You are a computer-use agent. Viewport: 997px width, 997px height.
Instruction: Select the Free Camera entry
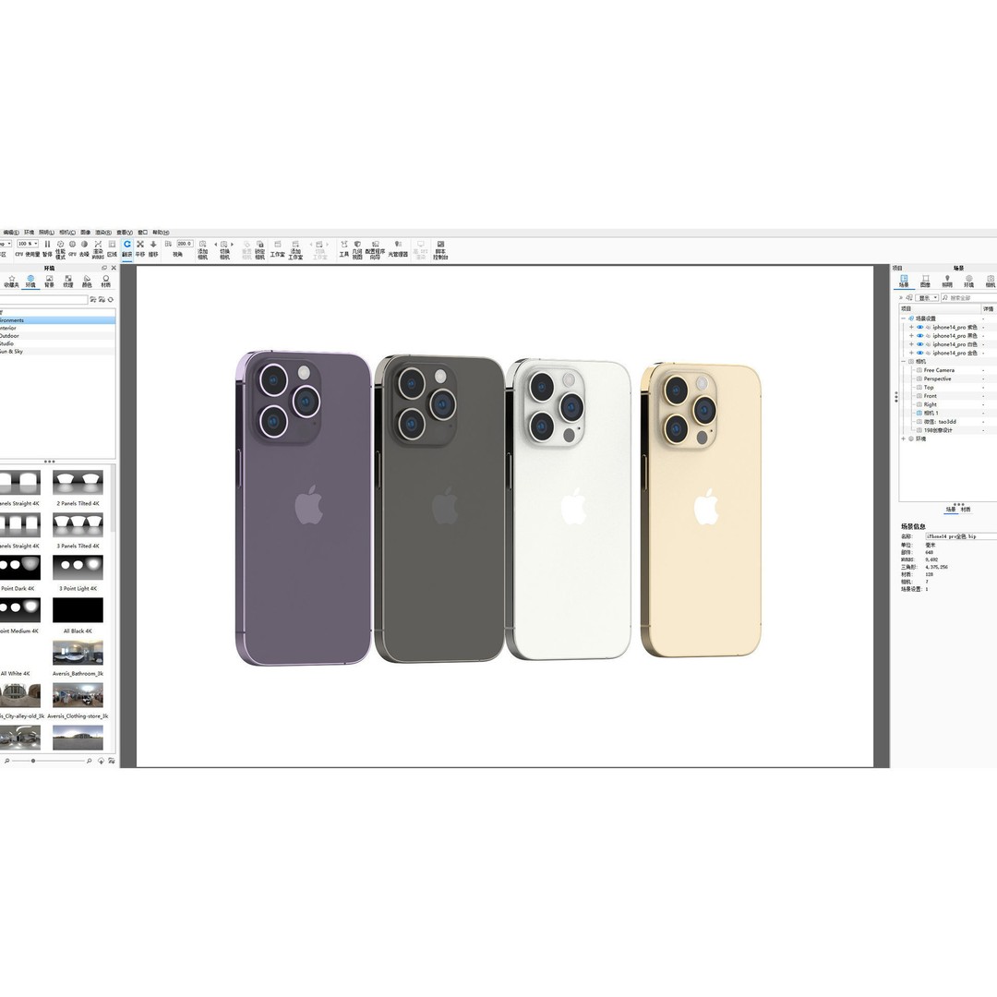(x=939, y=370)
